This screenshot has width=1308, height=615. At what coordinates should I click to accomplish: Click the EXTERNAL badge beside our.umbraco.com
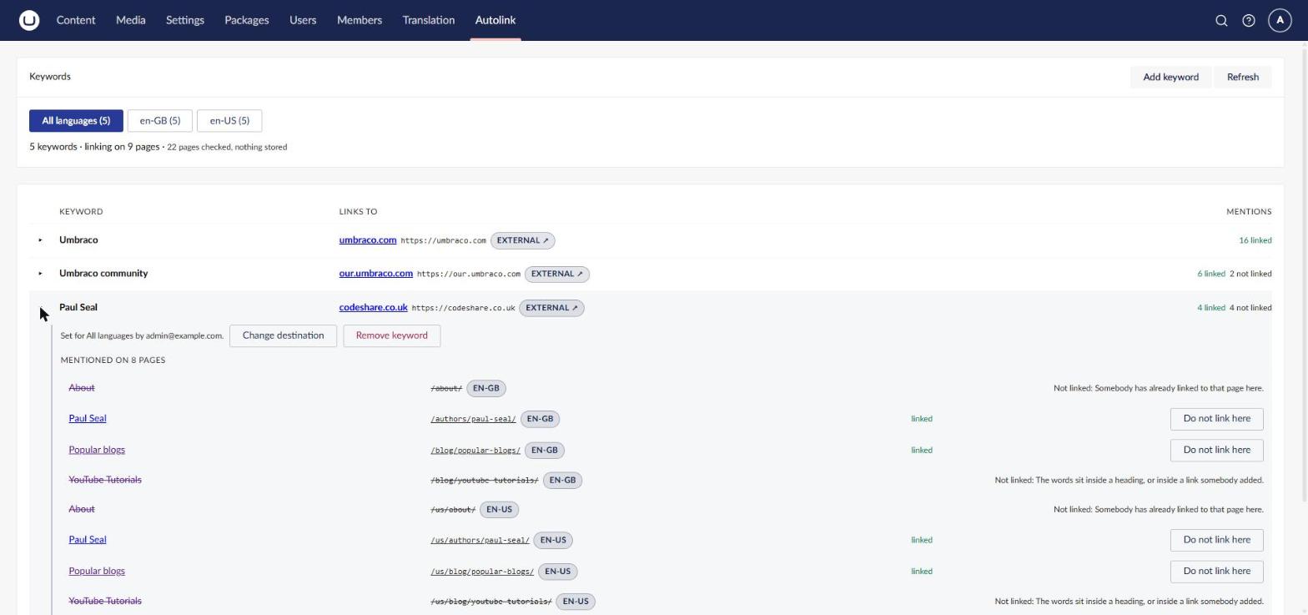point(557,274)
